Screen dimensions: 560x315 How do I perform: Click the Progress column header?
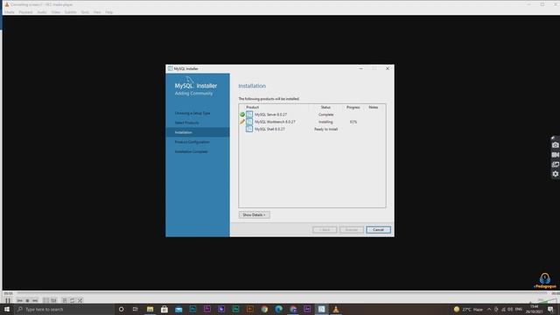point(353,107)
